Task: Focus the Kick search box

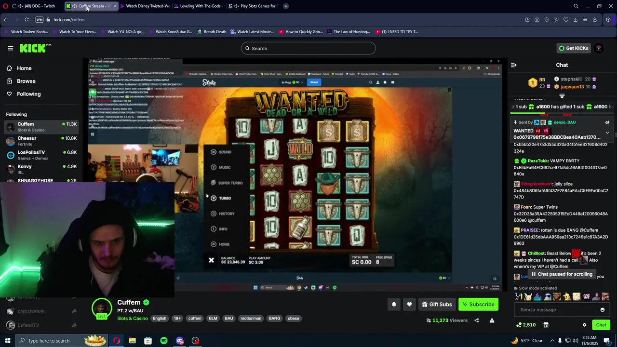Action: coord(308,48)
